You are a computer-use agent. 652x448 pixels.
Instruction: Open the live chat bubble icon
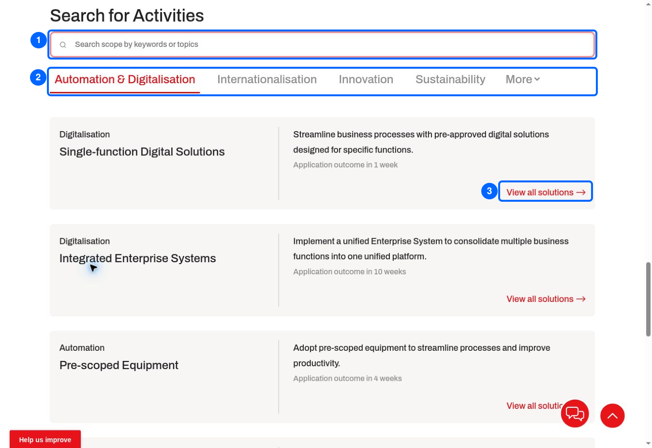tap(575, 414)
